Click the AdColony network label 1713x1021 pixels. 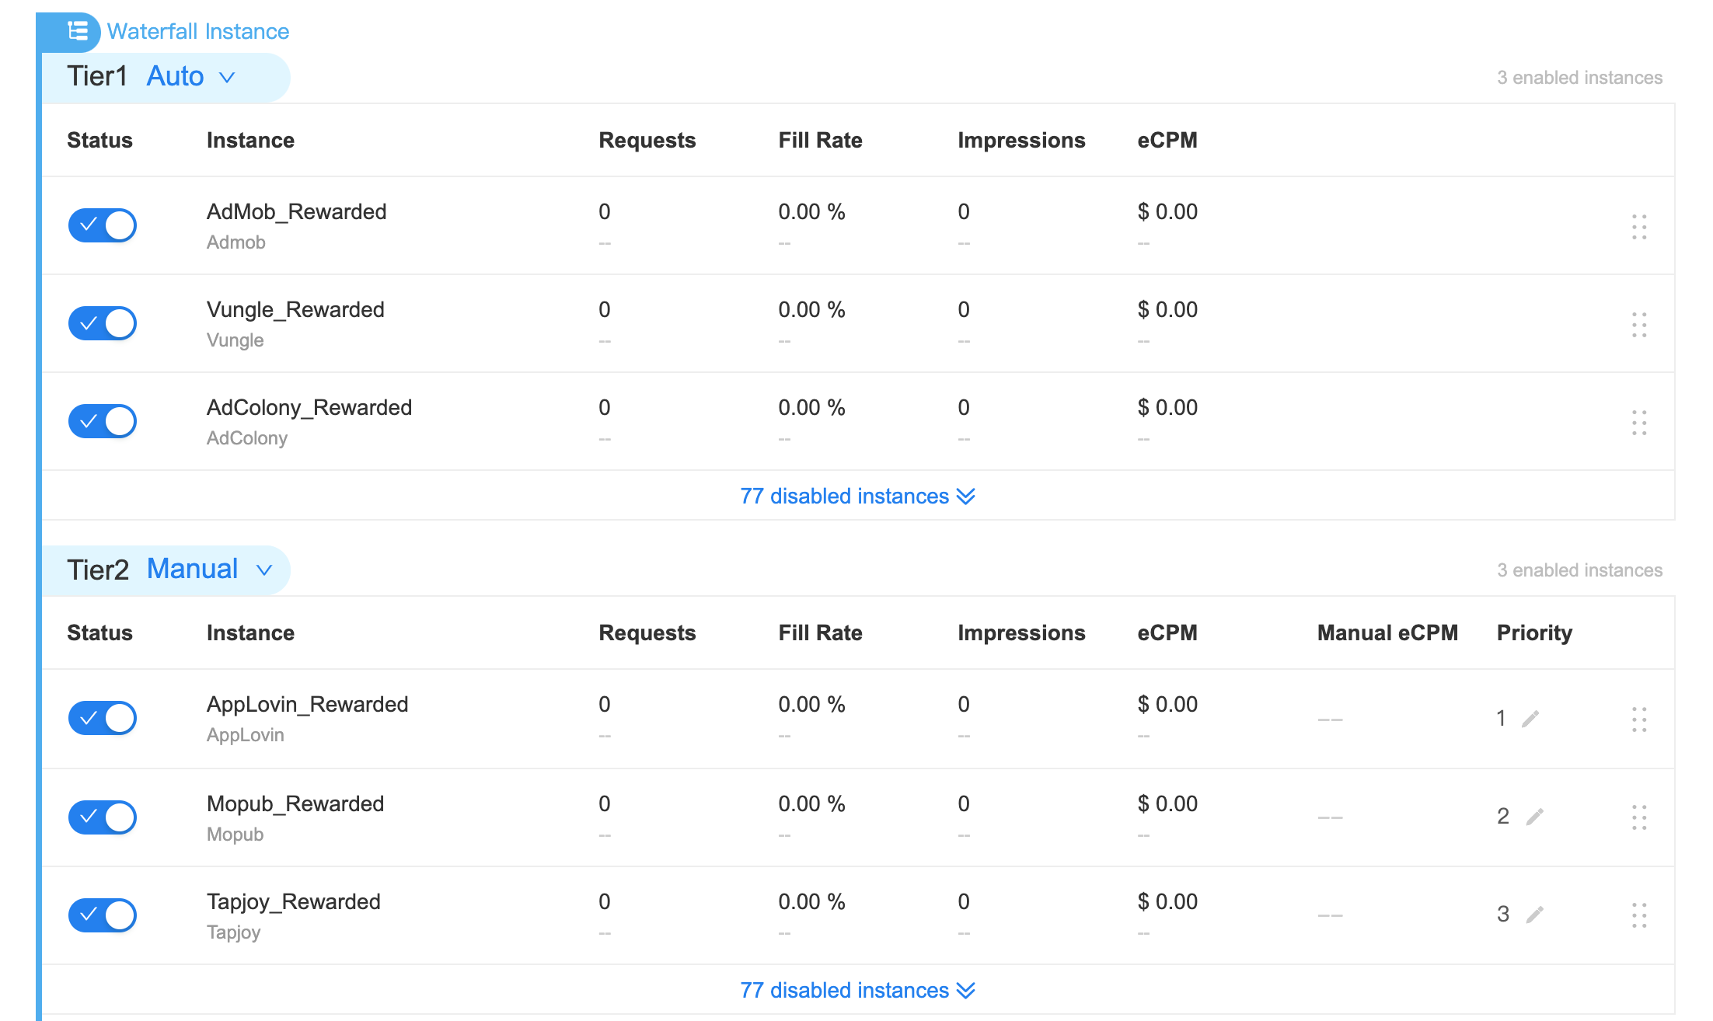click(246, 438)
